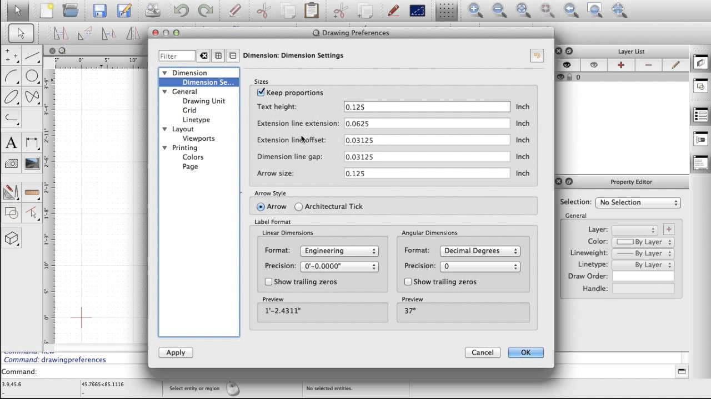Viewport: 711px width, 399px height.
Task: Select the Line drawing tool
Action: click(x=32, y=55)
